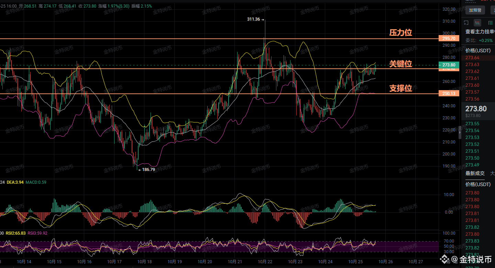Click the large 273.80 last price in order book
The height and width of the screenshot is (268, 495).
[x=476, y=109]
